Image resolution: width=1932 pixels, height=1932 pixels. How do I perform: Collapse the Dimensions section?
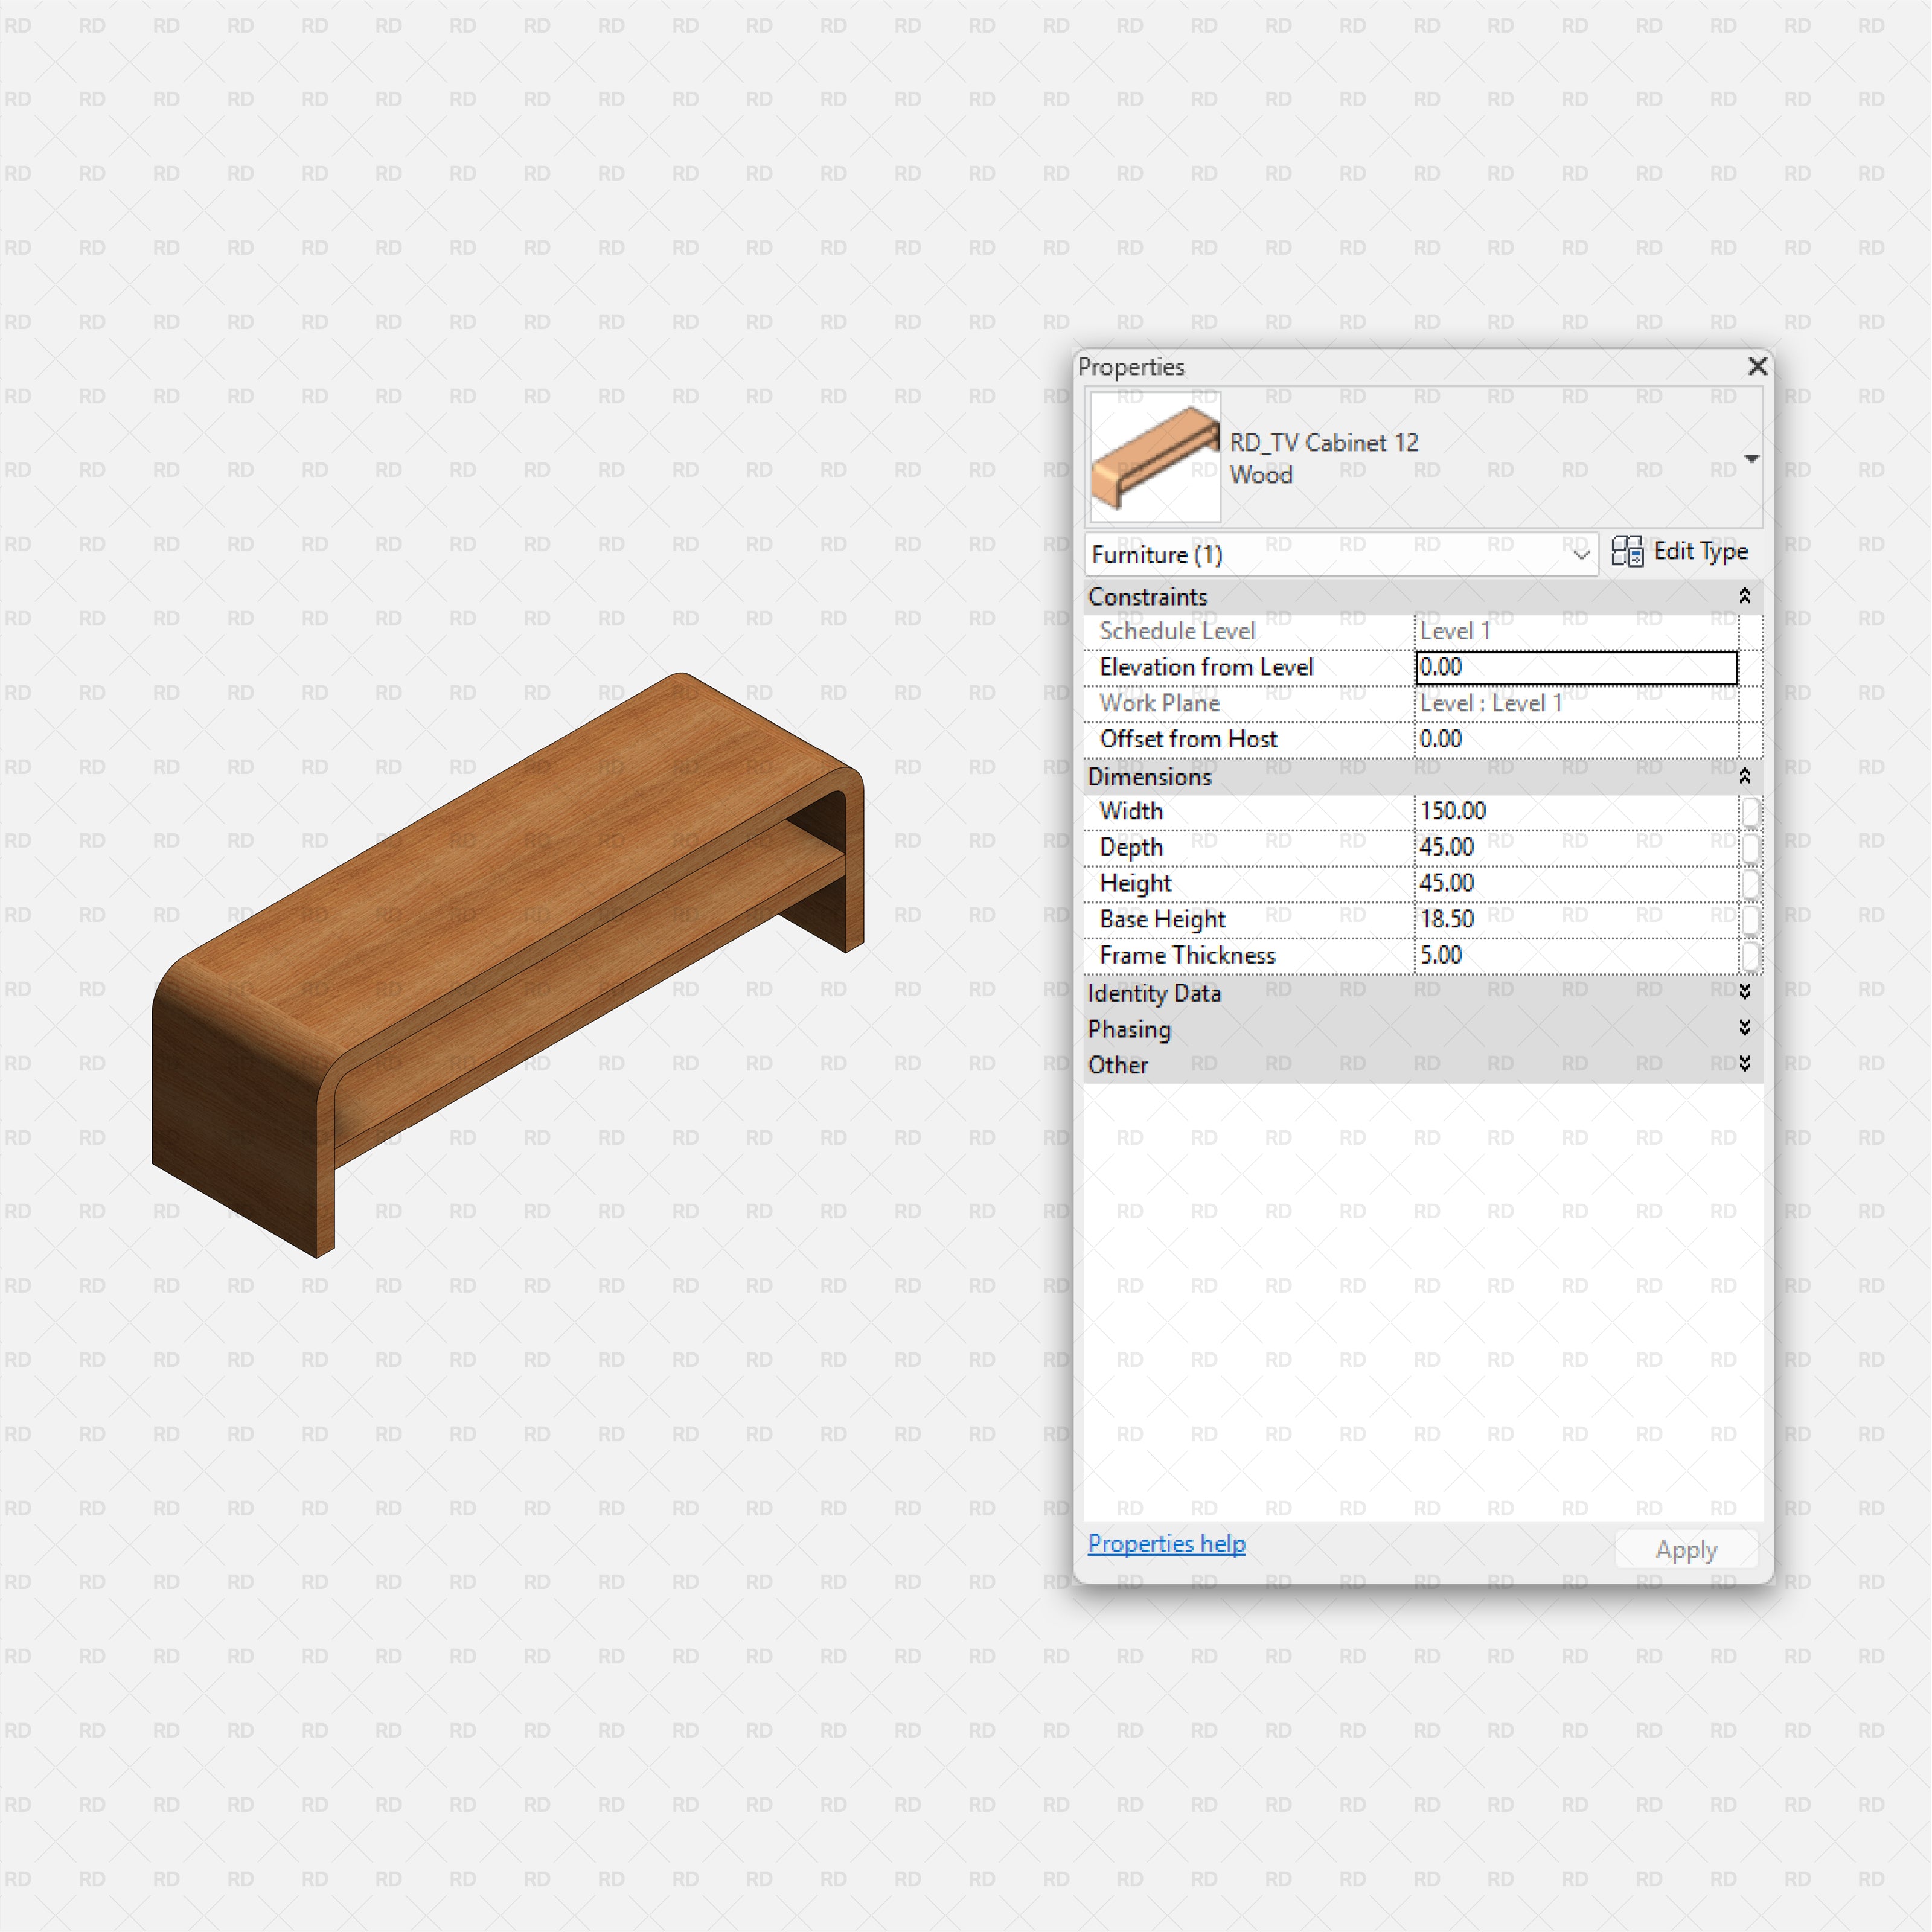click(x=1744, y=776)
